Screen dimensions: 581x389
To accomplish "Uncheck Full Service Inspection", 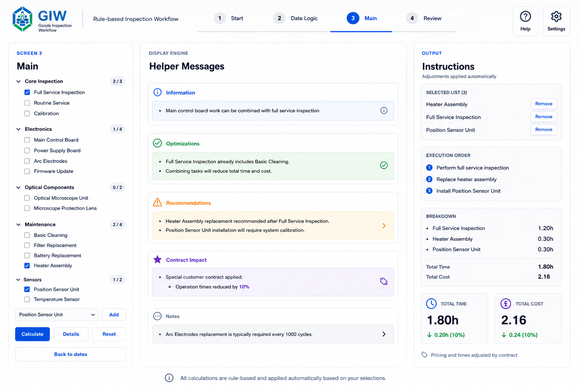I will [27, 92].
